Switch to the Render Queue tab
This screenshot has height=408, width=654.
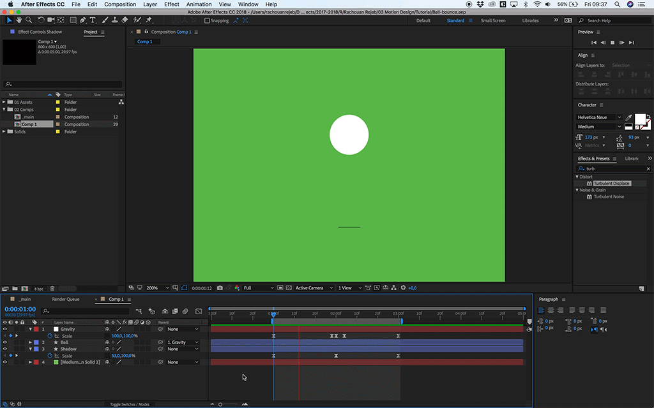coord(65,299)
